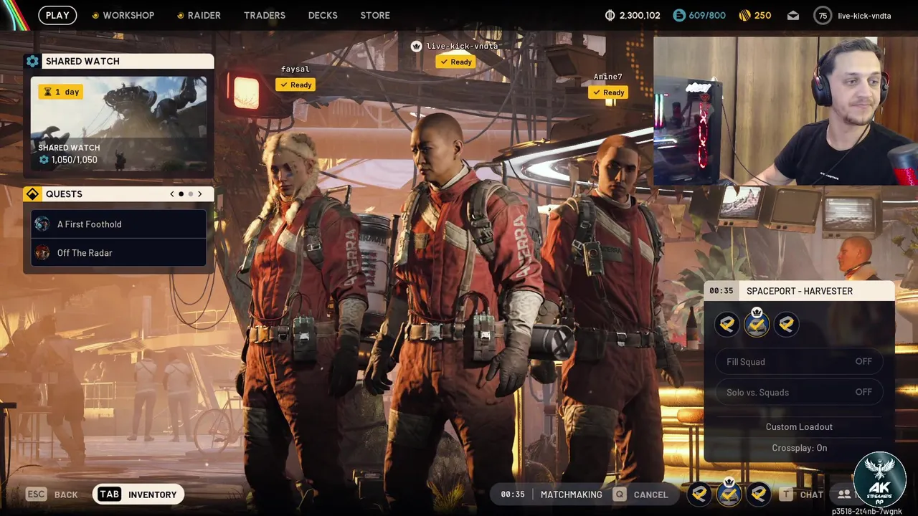Click the faysal player name label
918x516 pixels.
pos(295,70)
